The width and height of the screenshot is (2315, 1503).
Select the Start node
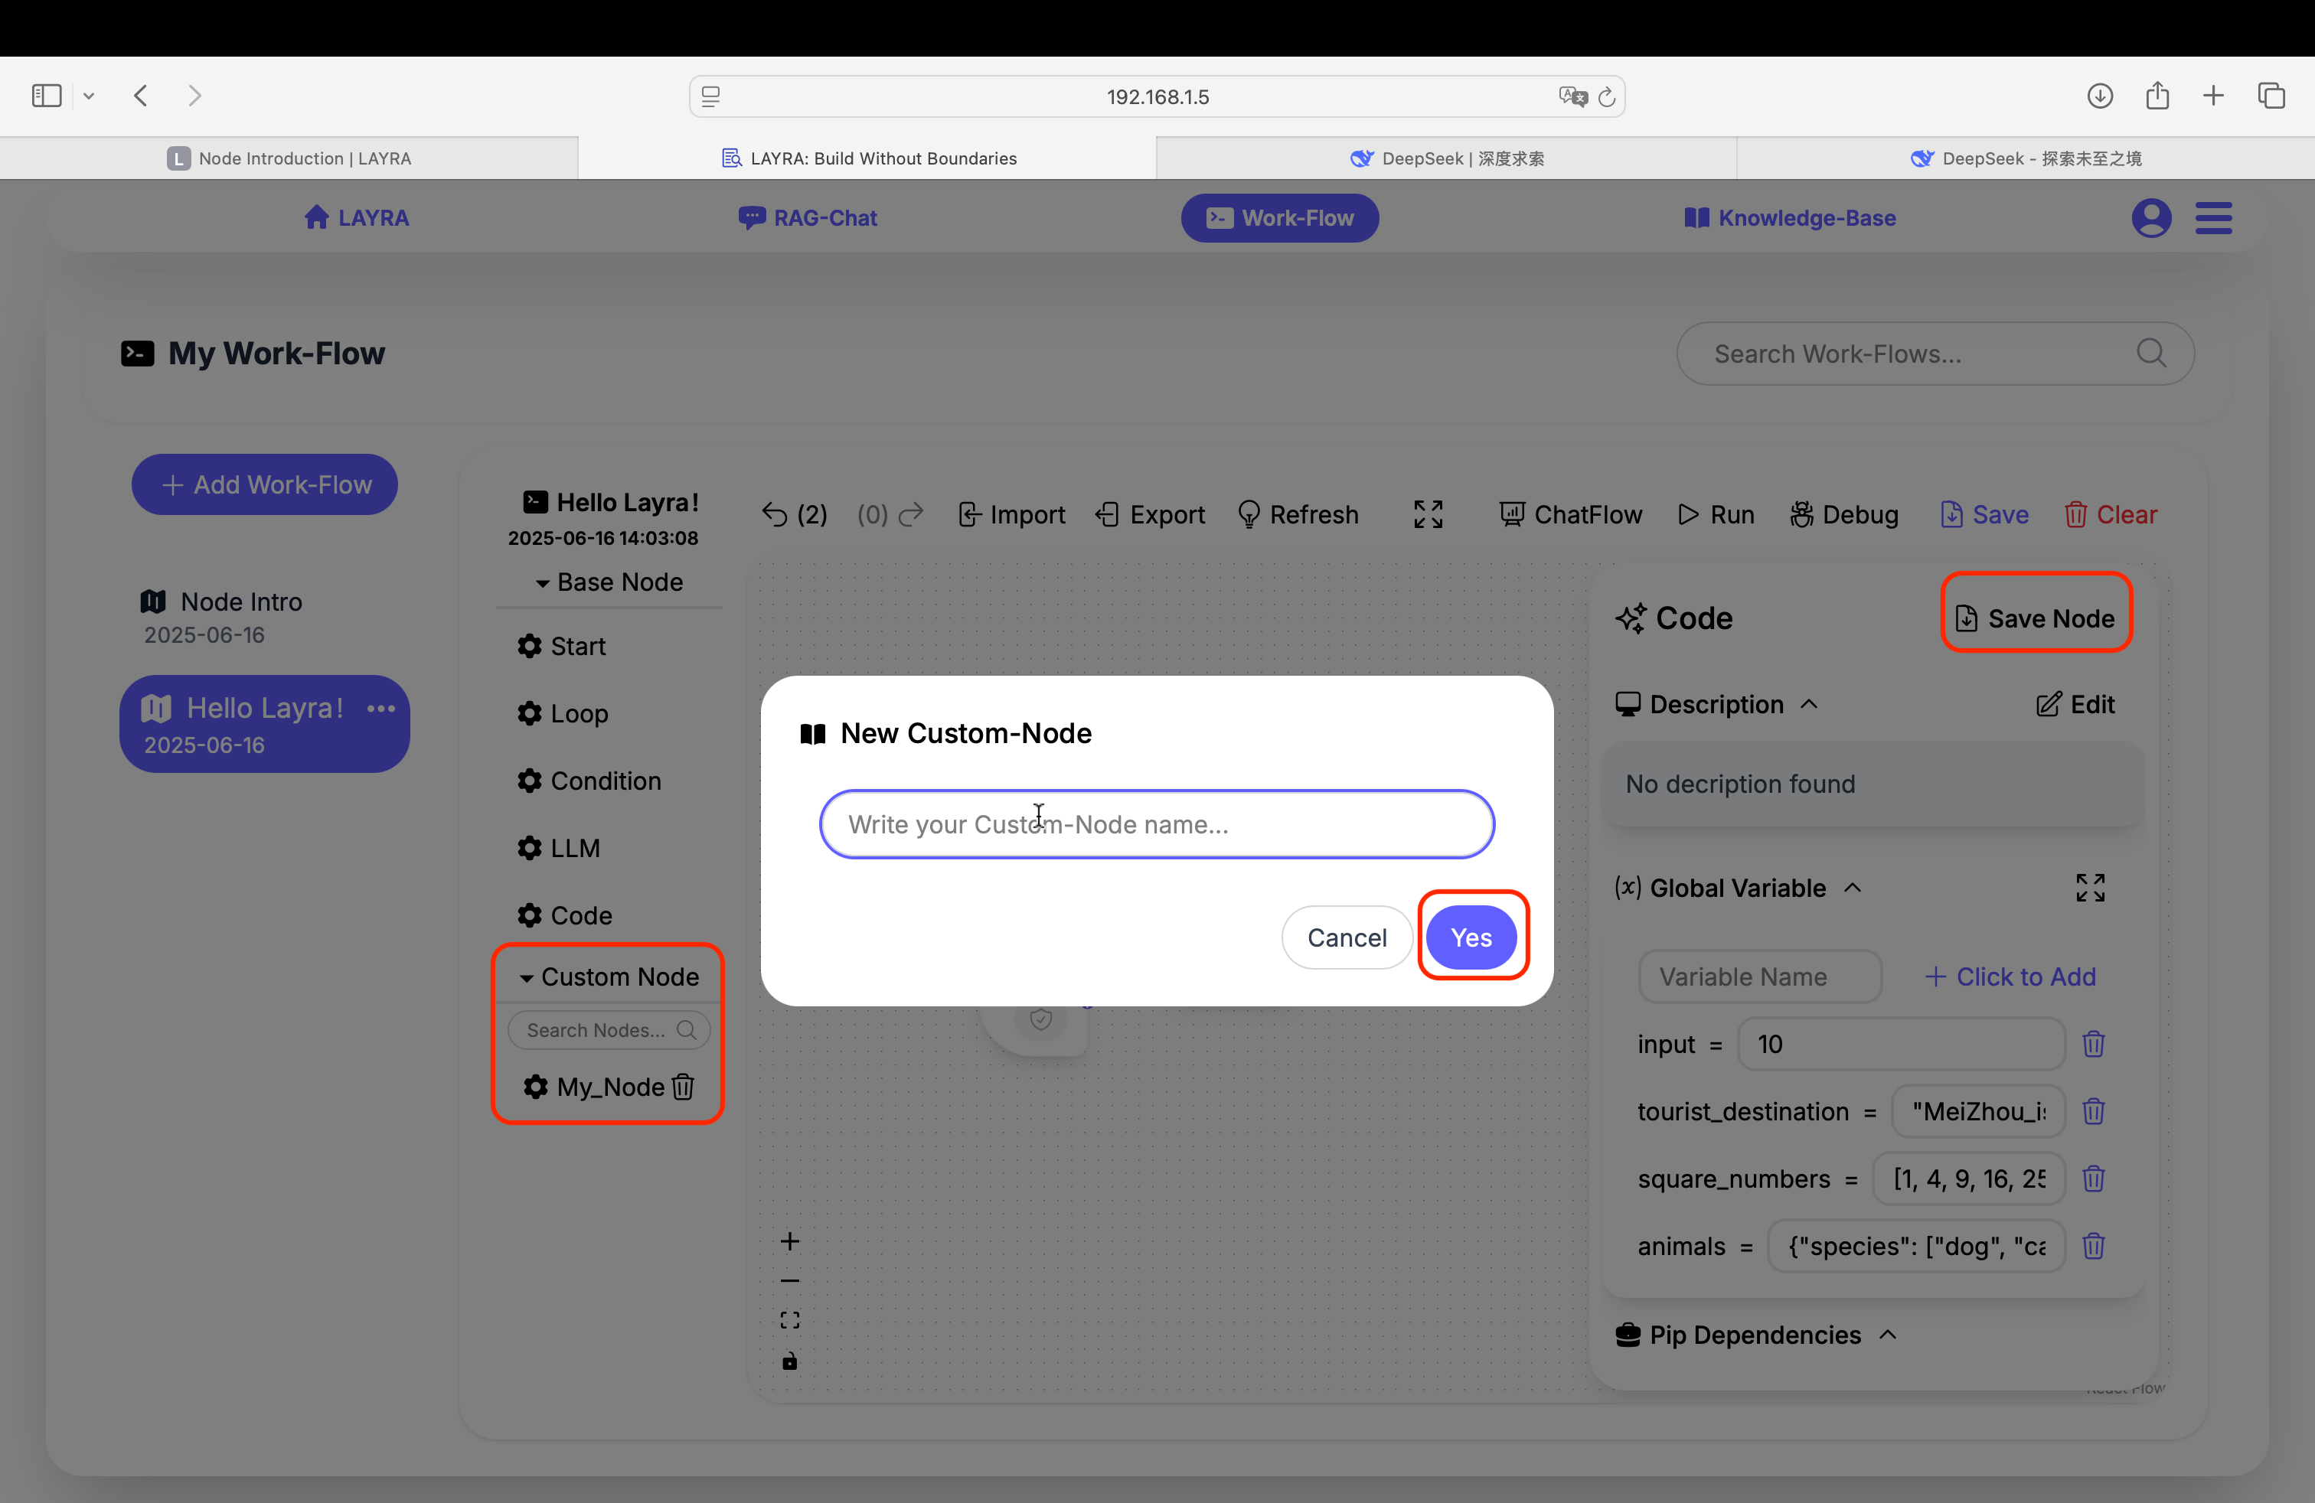[x=562, y=647]
